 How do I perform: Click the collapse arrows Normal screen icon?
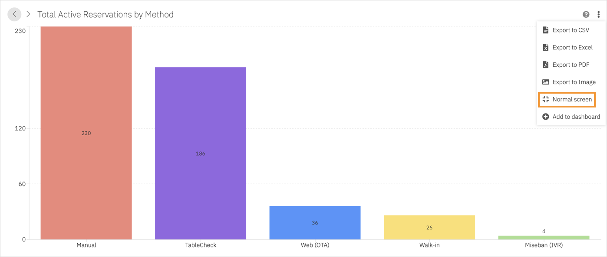tap(546, 99)
